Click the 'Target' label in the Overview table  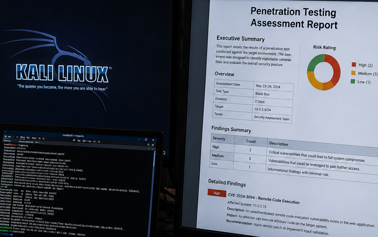pos(219,107)
